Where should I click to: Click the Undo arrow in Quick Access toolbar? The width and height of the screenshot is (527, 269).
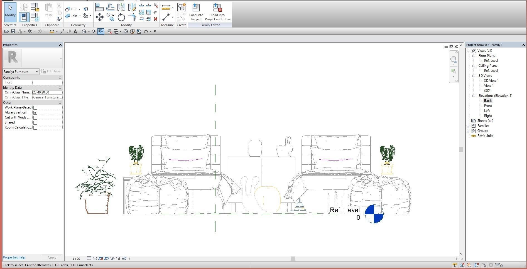[30, 31]
